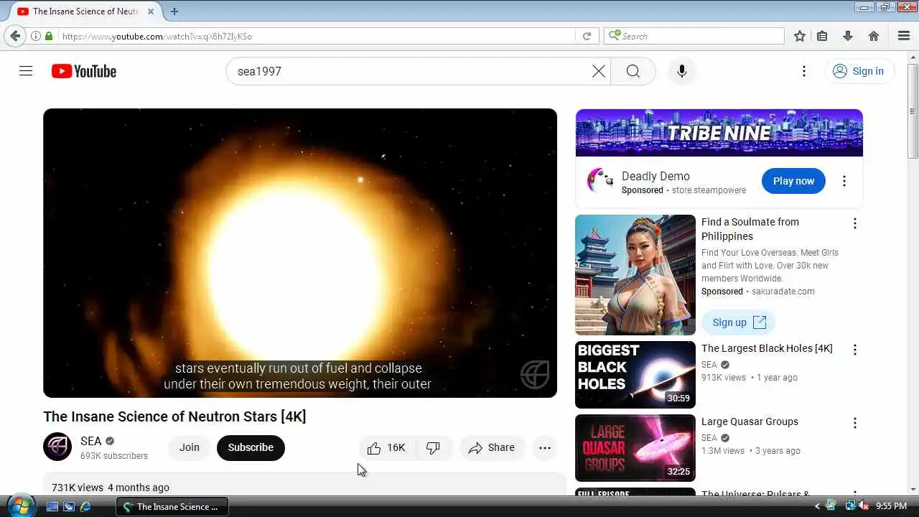This screenshot has width=919, height=517.
Task: Open the YouTube hamburger guide menu
Action: click(x=26, y=71)
